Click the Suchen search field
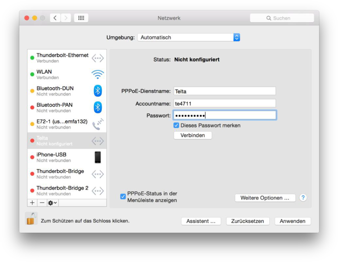 coord(282,18)
